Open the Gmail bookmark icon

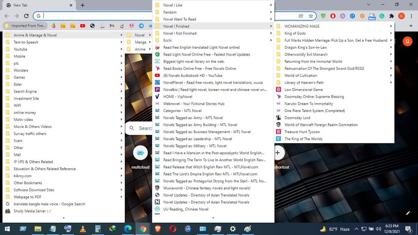(112, 26)
